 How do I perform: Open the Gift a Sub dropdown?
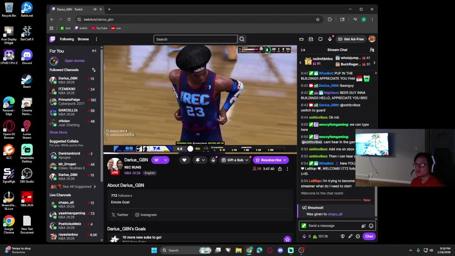point(235,160)
